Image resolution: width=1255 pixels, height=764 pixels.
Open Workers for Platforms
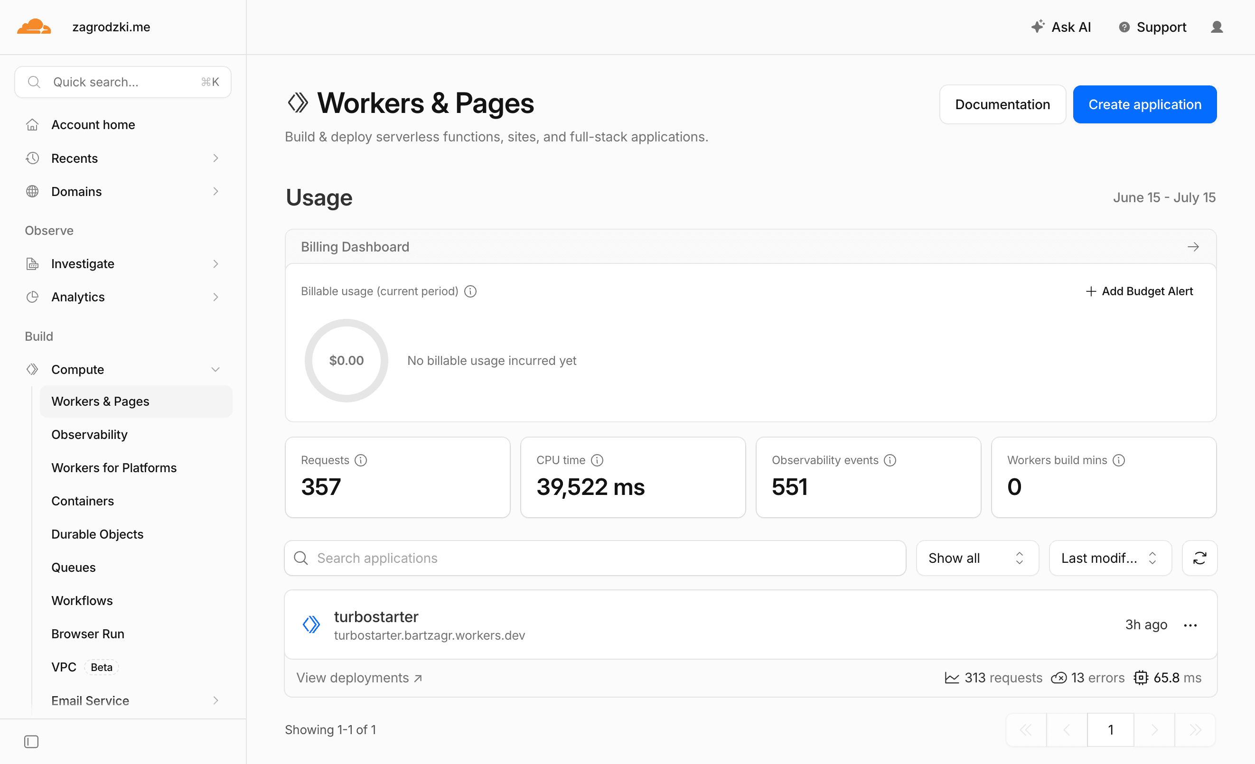[x=113, y=467]
